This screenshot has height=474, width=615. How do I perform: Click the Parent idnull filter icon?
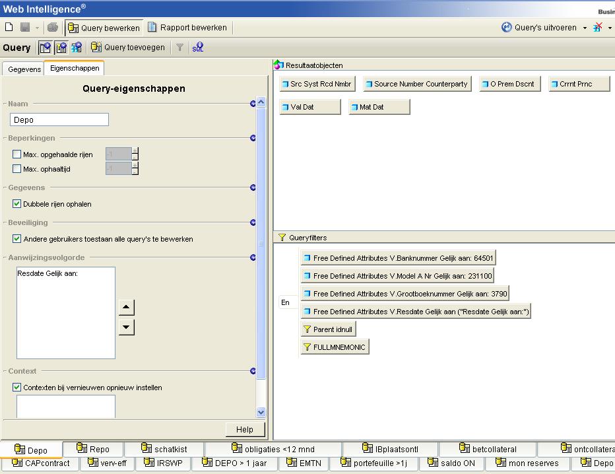[306, 329]
